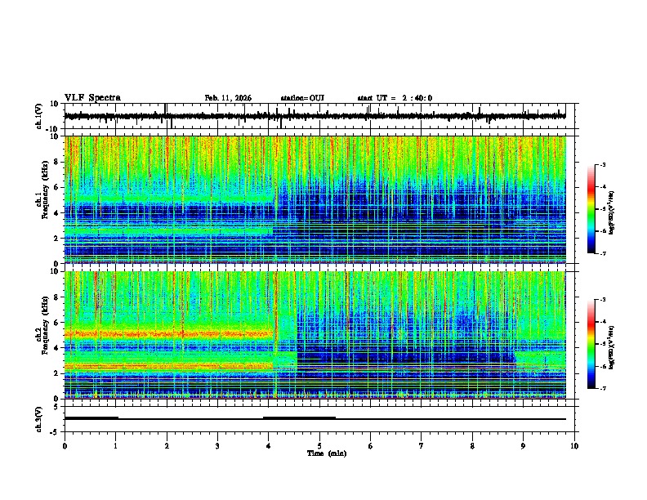Image resolution: width=647 pixels, height=500 pixels.
Task: Click the ch.1 "Frequency (kHz)" axis label
Action: click(x=45, y=190)
